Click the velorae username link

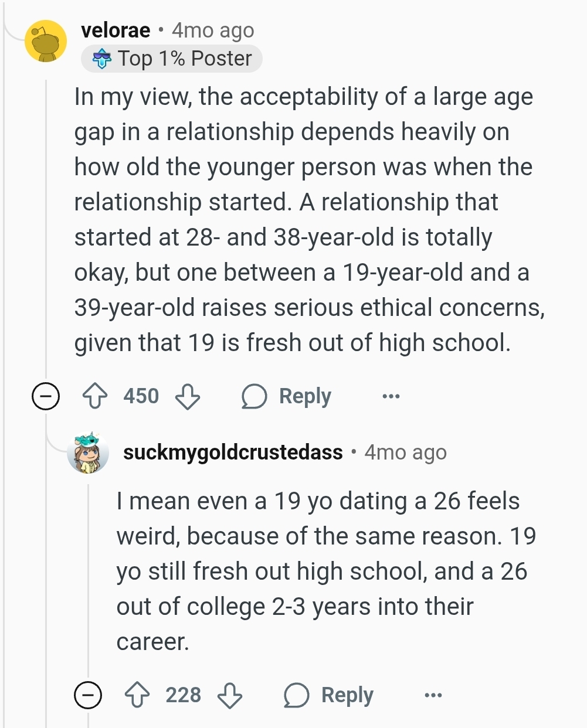116,30
